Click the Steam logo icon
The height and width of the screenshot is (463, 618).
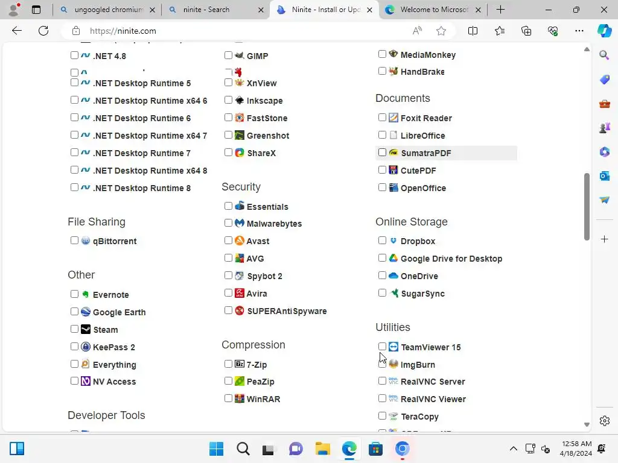(86, 329)
